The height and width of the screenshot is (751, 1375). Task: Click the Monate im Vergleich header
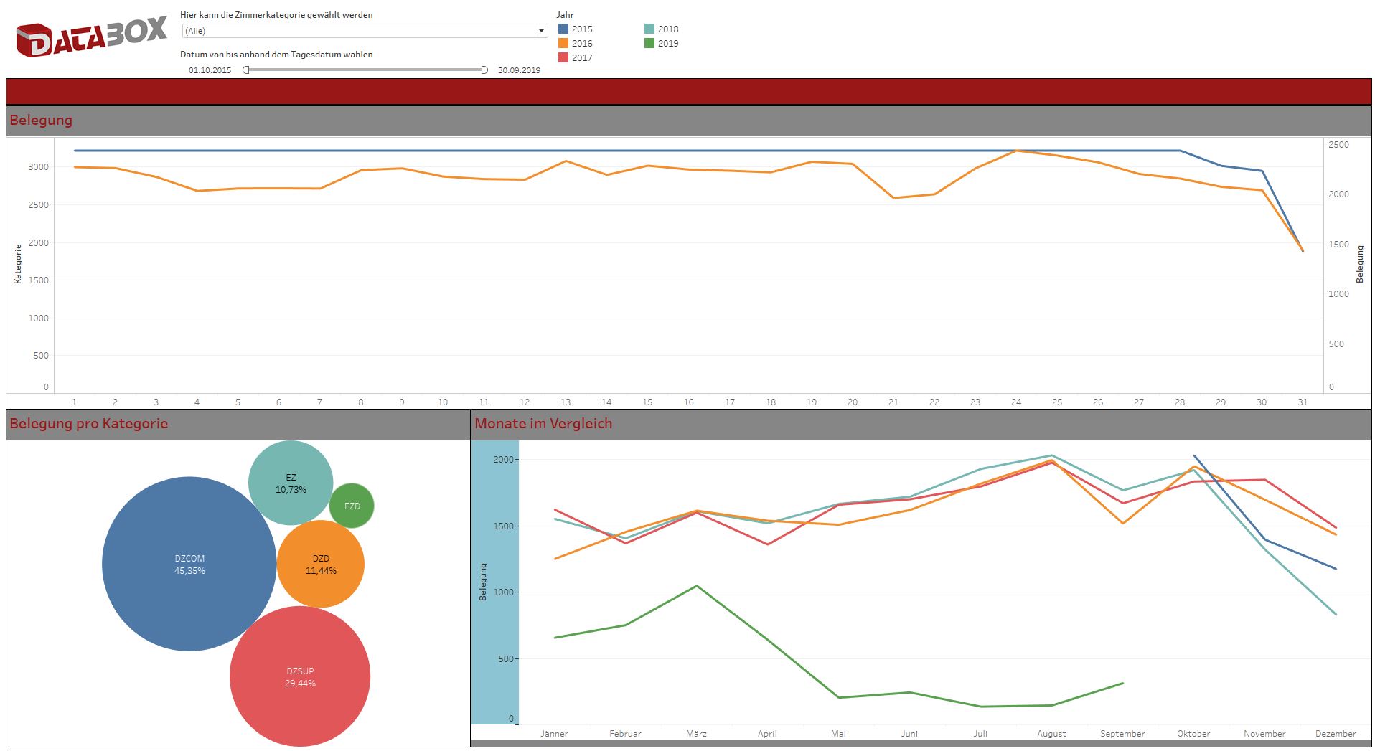543,424
